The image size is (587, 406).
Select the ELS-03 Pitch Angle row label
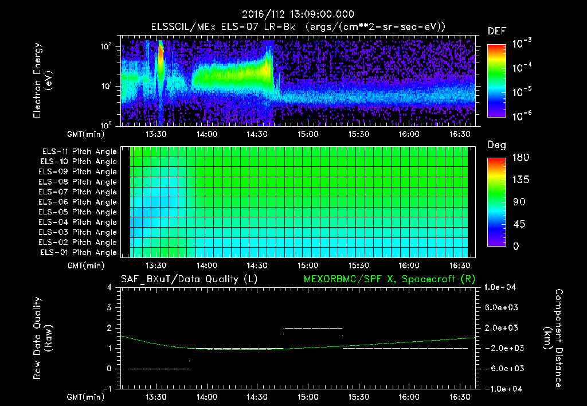tap(78, 233)
